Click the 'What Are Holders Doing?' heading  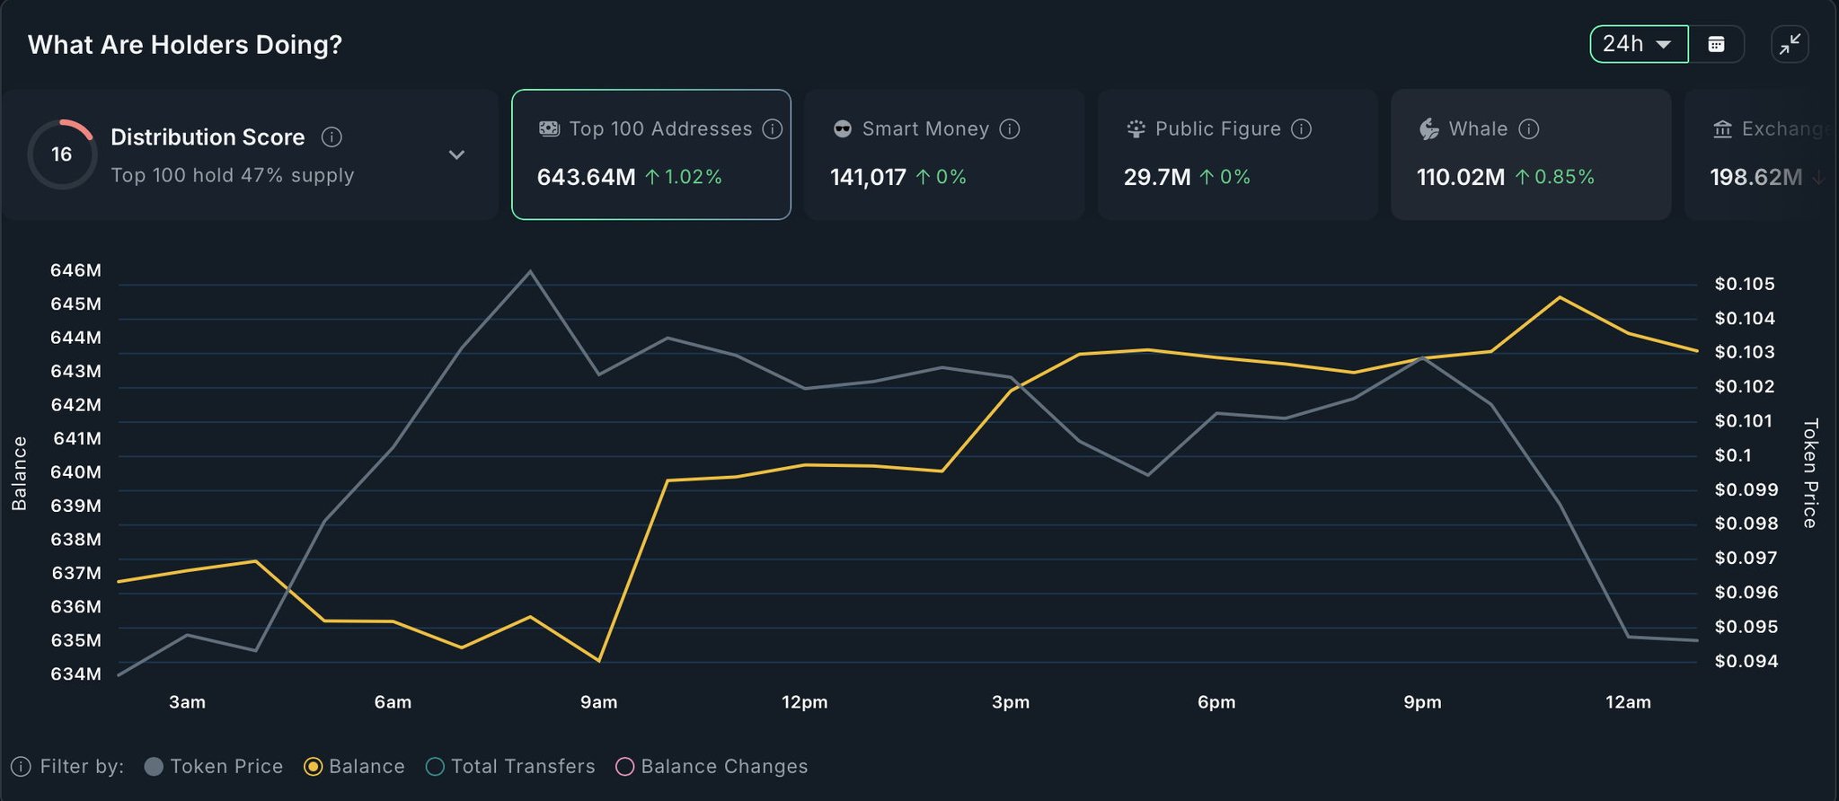coord(185,45)
